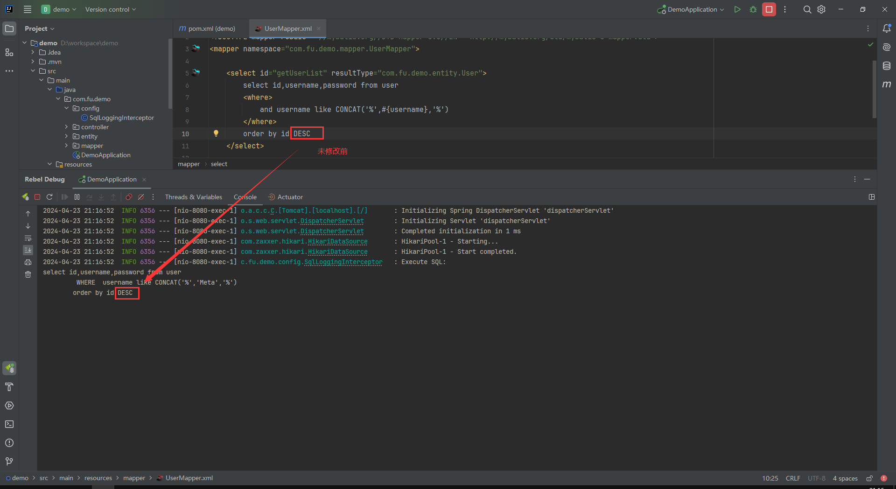Open the Maven panel via the m icon
The height and width of the screenshot is (489, 896).
click(887, 84)
